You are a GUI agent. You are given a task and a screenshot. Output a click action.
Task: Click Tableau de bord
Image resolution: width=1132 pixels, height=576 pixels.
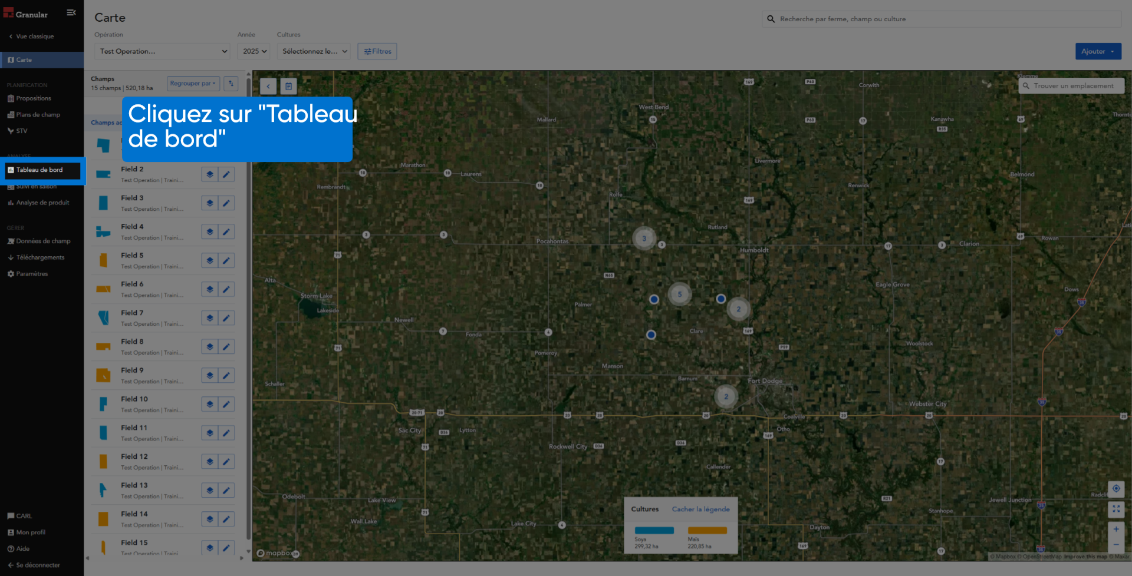[42, 170]
